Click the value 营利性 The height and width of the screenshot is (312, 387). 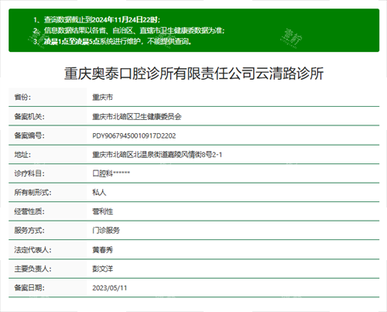tap(103, 211)
